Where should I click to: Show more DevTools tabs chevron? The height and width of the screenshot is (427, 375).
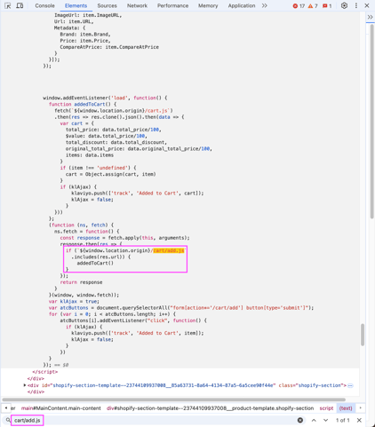(265, 5)
